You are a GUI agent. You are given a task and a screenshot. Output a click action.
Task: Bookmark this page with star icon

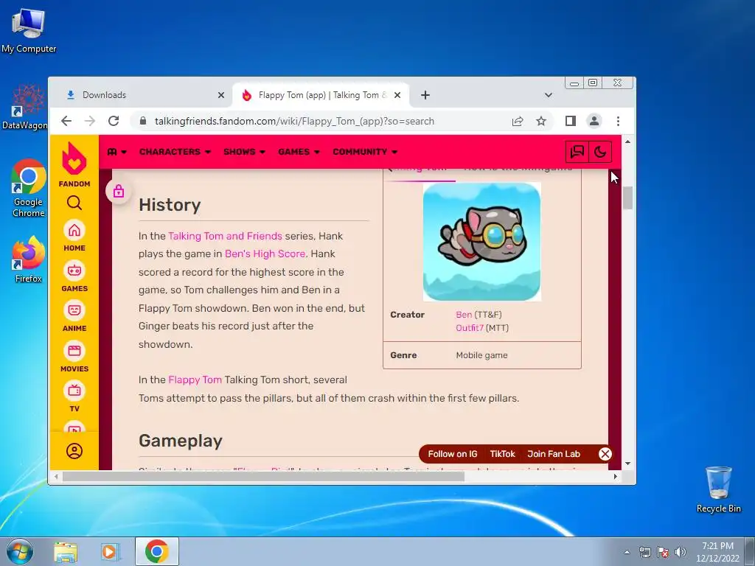[541, 121]
